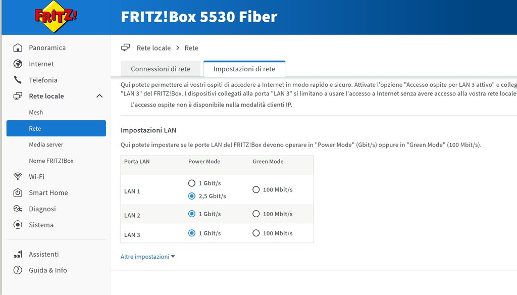Click the Telefonia phone icon
517x295 pixels.
tap(18, 80)
